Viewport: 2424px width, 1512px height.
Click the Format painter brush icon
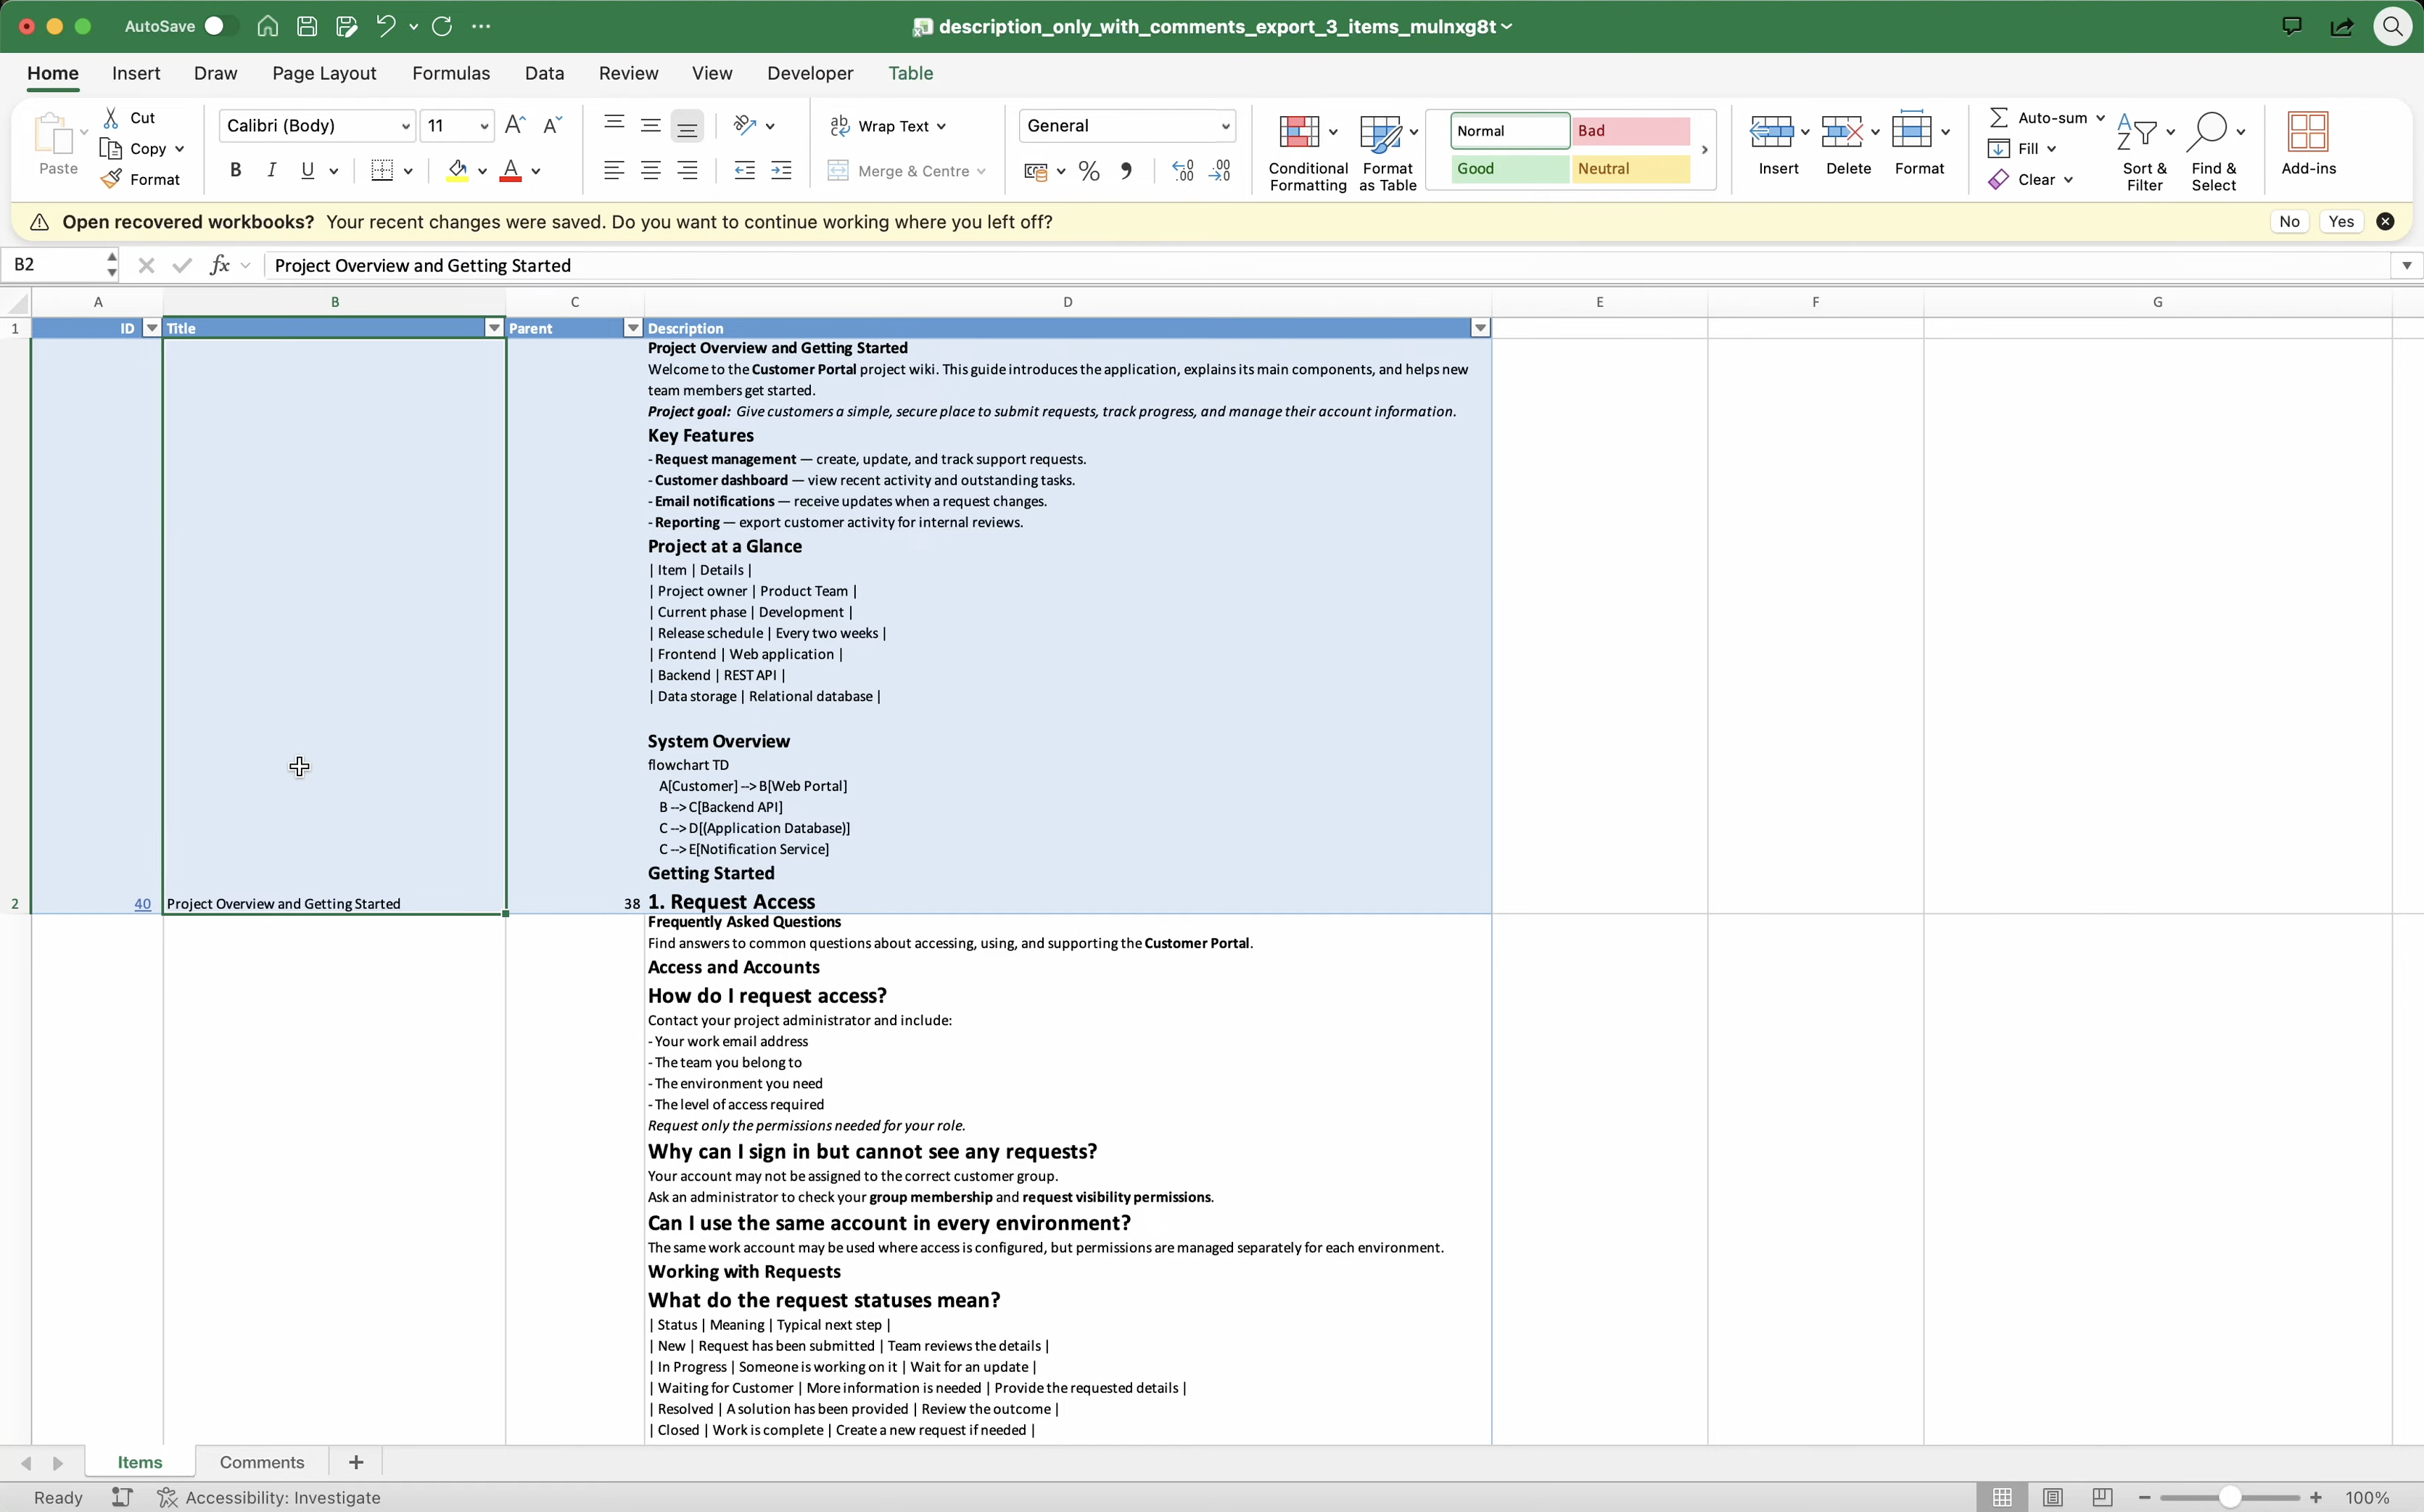(x=111, y=179)
